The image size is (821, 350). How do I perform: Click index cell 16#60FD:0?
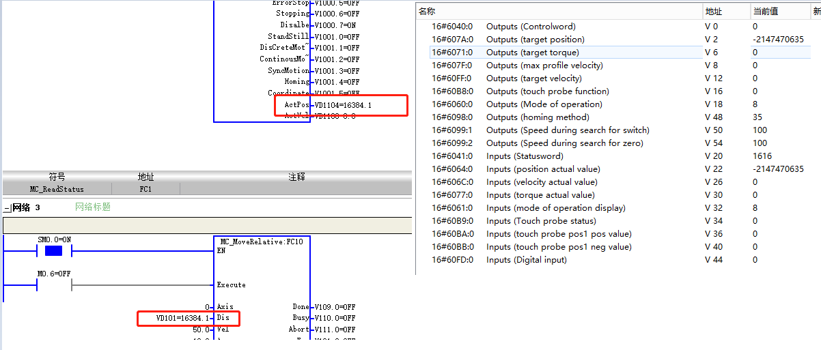pos(451,260)
